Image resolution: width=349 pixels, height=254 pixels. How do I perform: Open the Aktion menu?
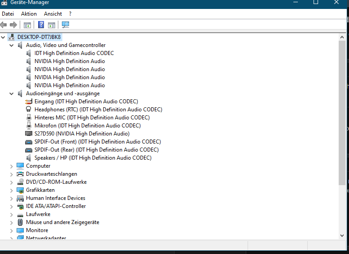29,14
